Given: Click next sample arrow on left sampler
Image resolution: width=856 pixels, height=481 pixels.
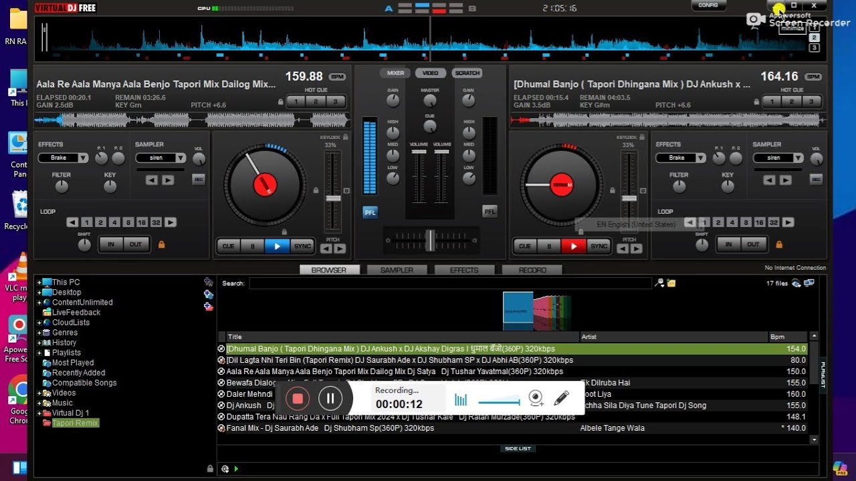Looking at the screenshot, I should [168, 180].
